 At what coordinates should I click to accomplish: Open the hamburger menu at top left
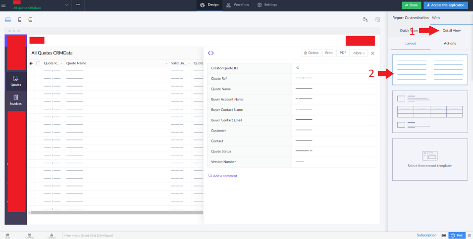tap(4, 4)
